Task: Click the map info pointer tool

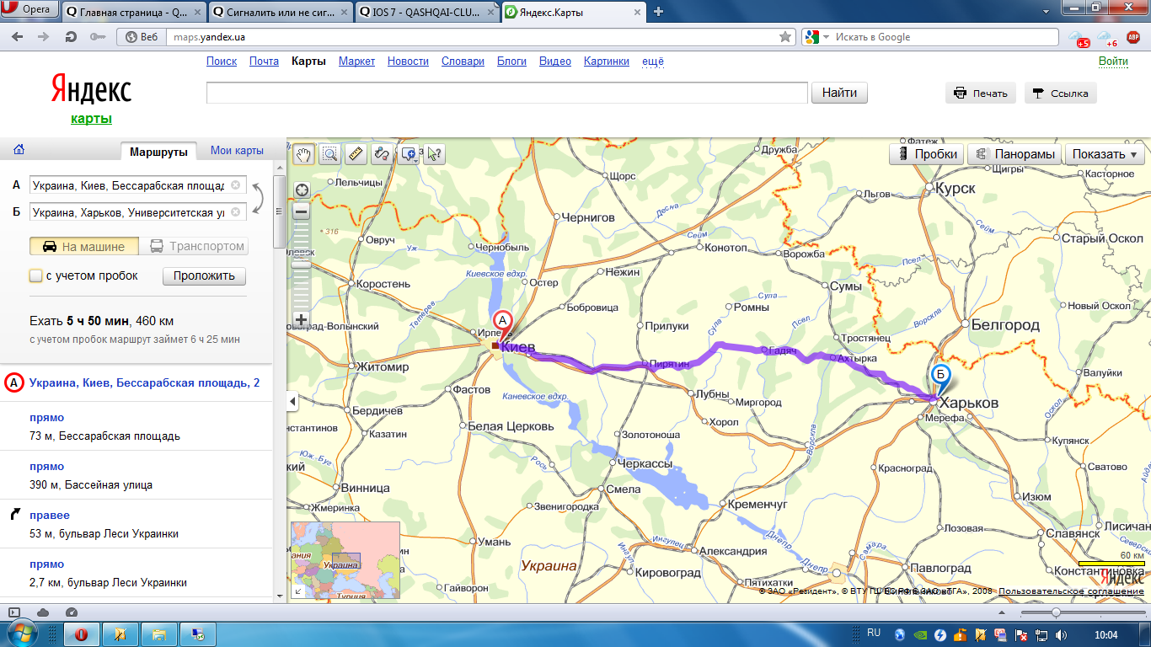Action: pyautogui.click(x=435, y=153)
